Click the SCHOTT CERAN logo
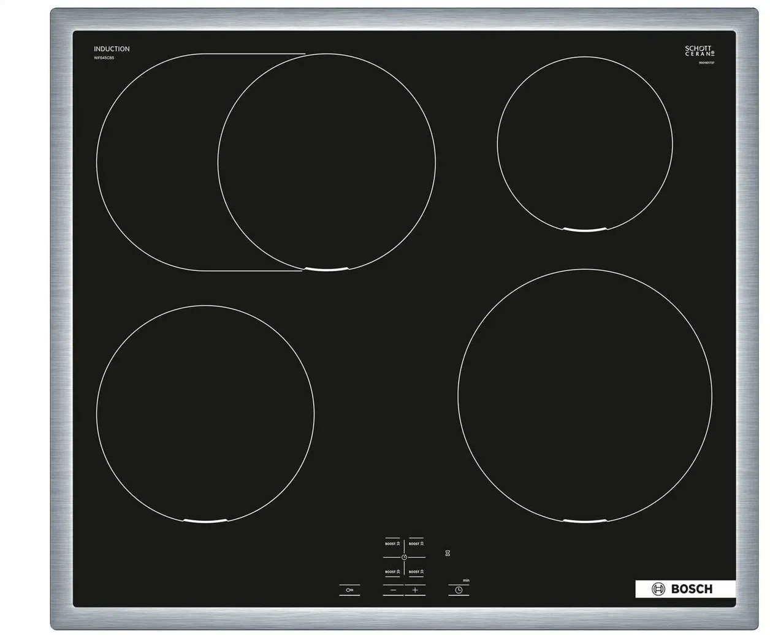 pos(699,51)
